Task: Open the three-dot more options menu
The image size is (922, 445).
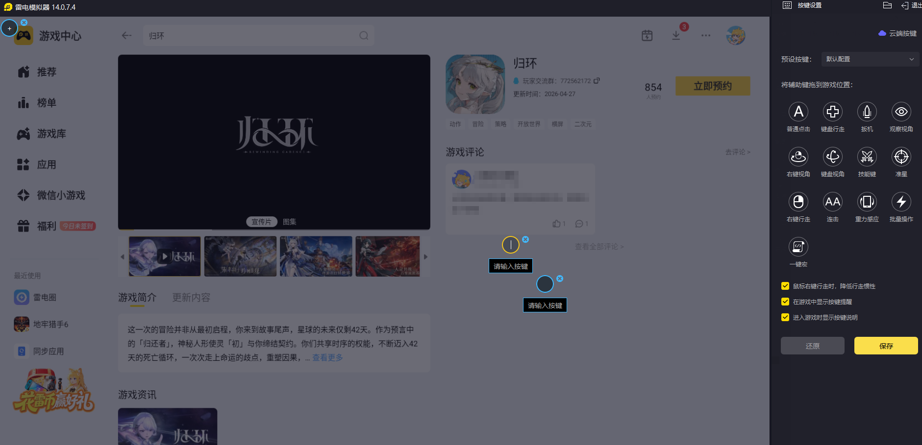Action: [706, 35]
